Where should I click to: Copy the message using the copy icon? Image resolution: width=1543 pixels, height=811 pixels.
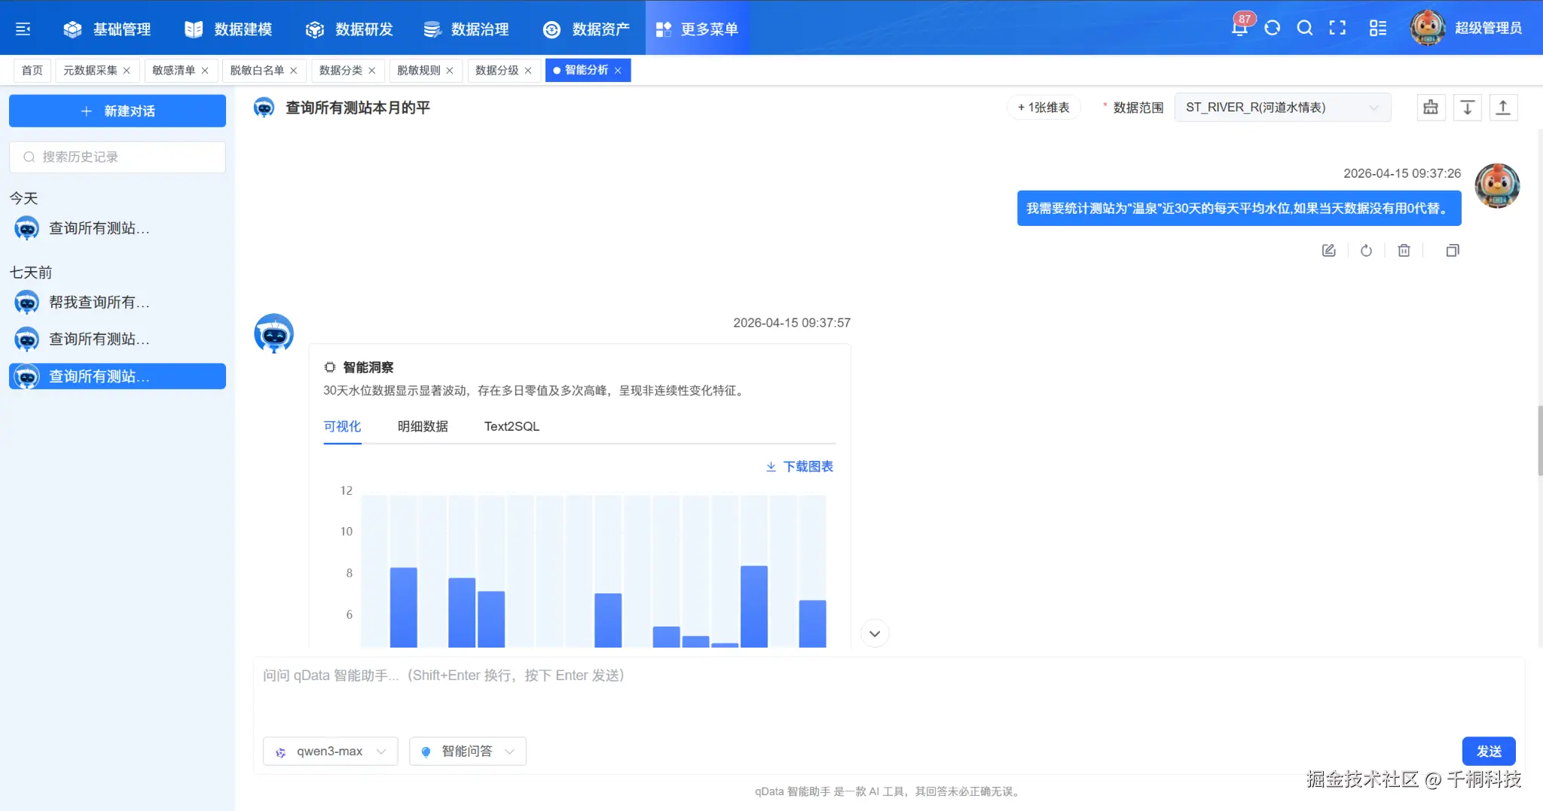coord(1452,250)
